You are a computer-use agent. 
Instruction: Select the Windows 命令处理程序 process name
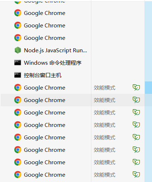[53, 63]
